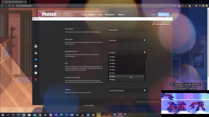The image size is (209, 117).
Task: Select the Settings gear in Parsec sidebar
Action: (36, 59)
